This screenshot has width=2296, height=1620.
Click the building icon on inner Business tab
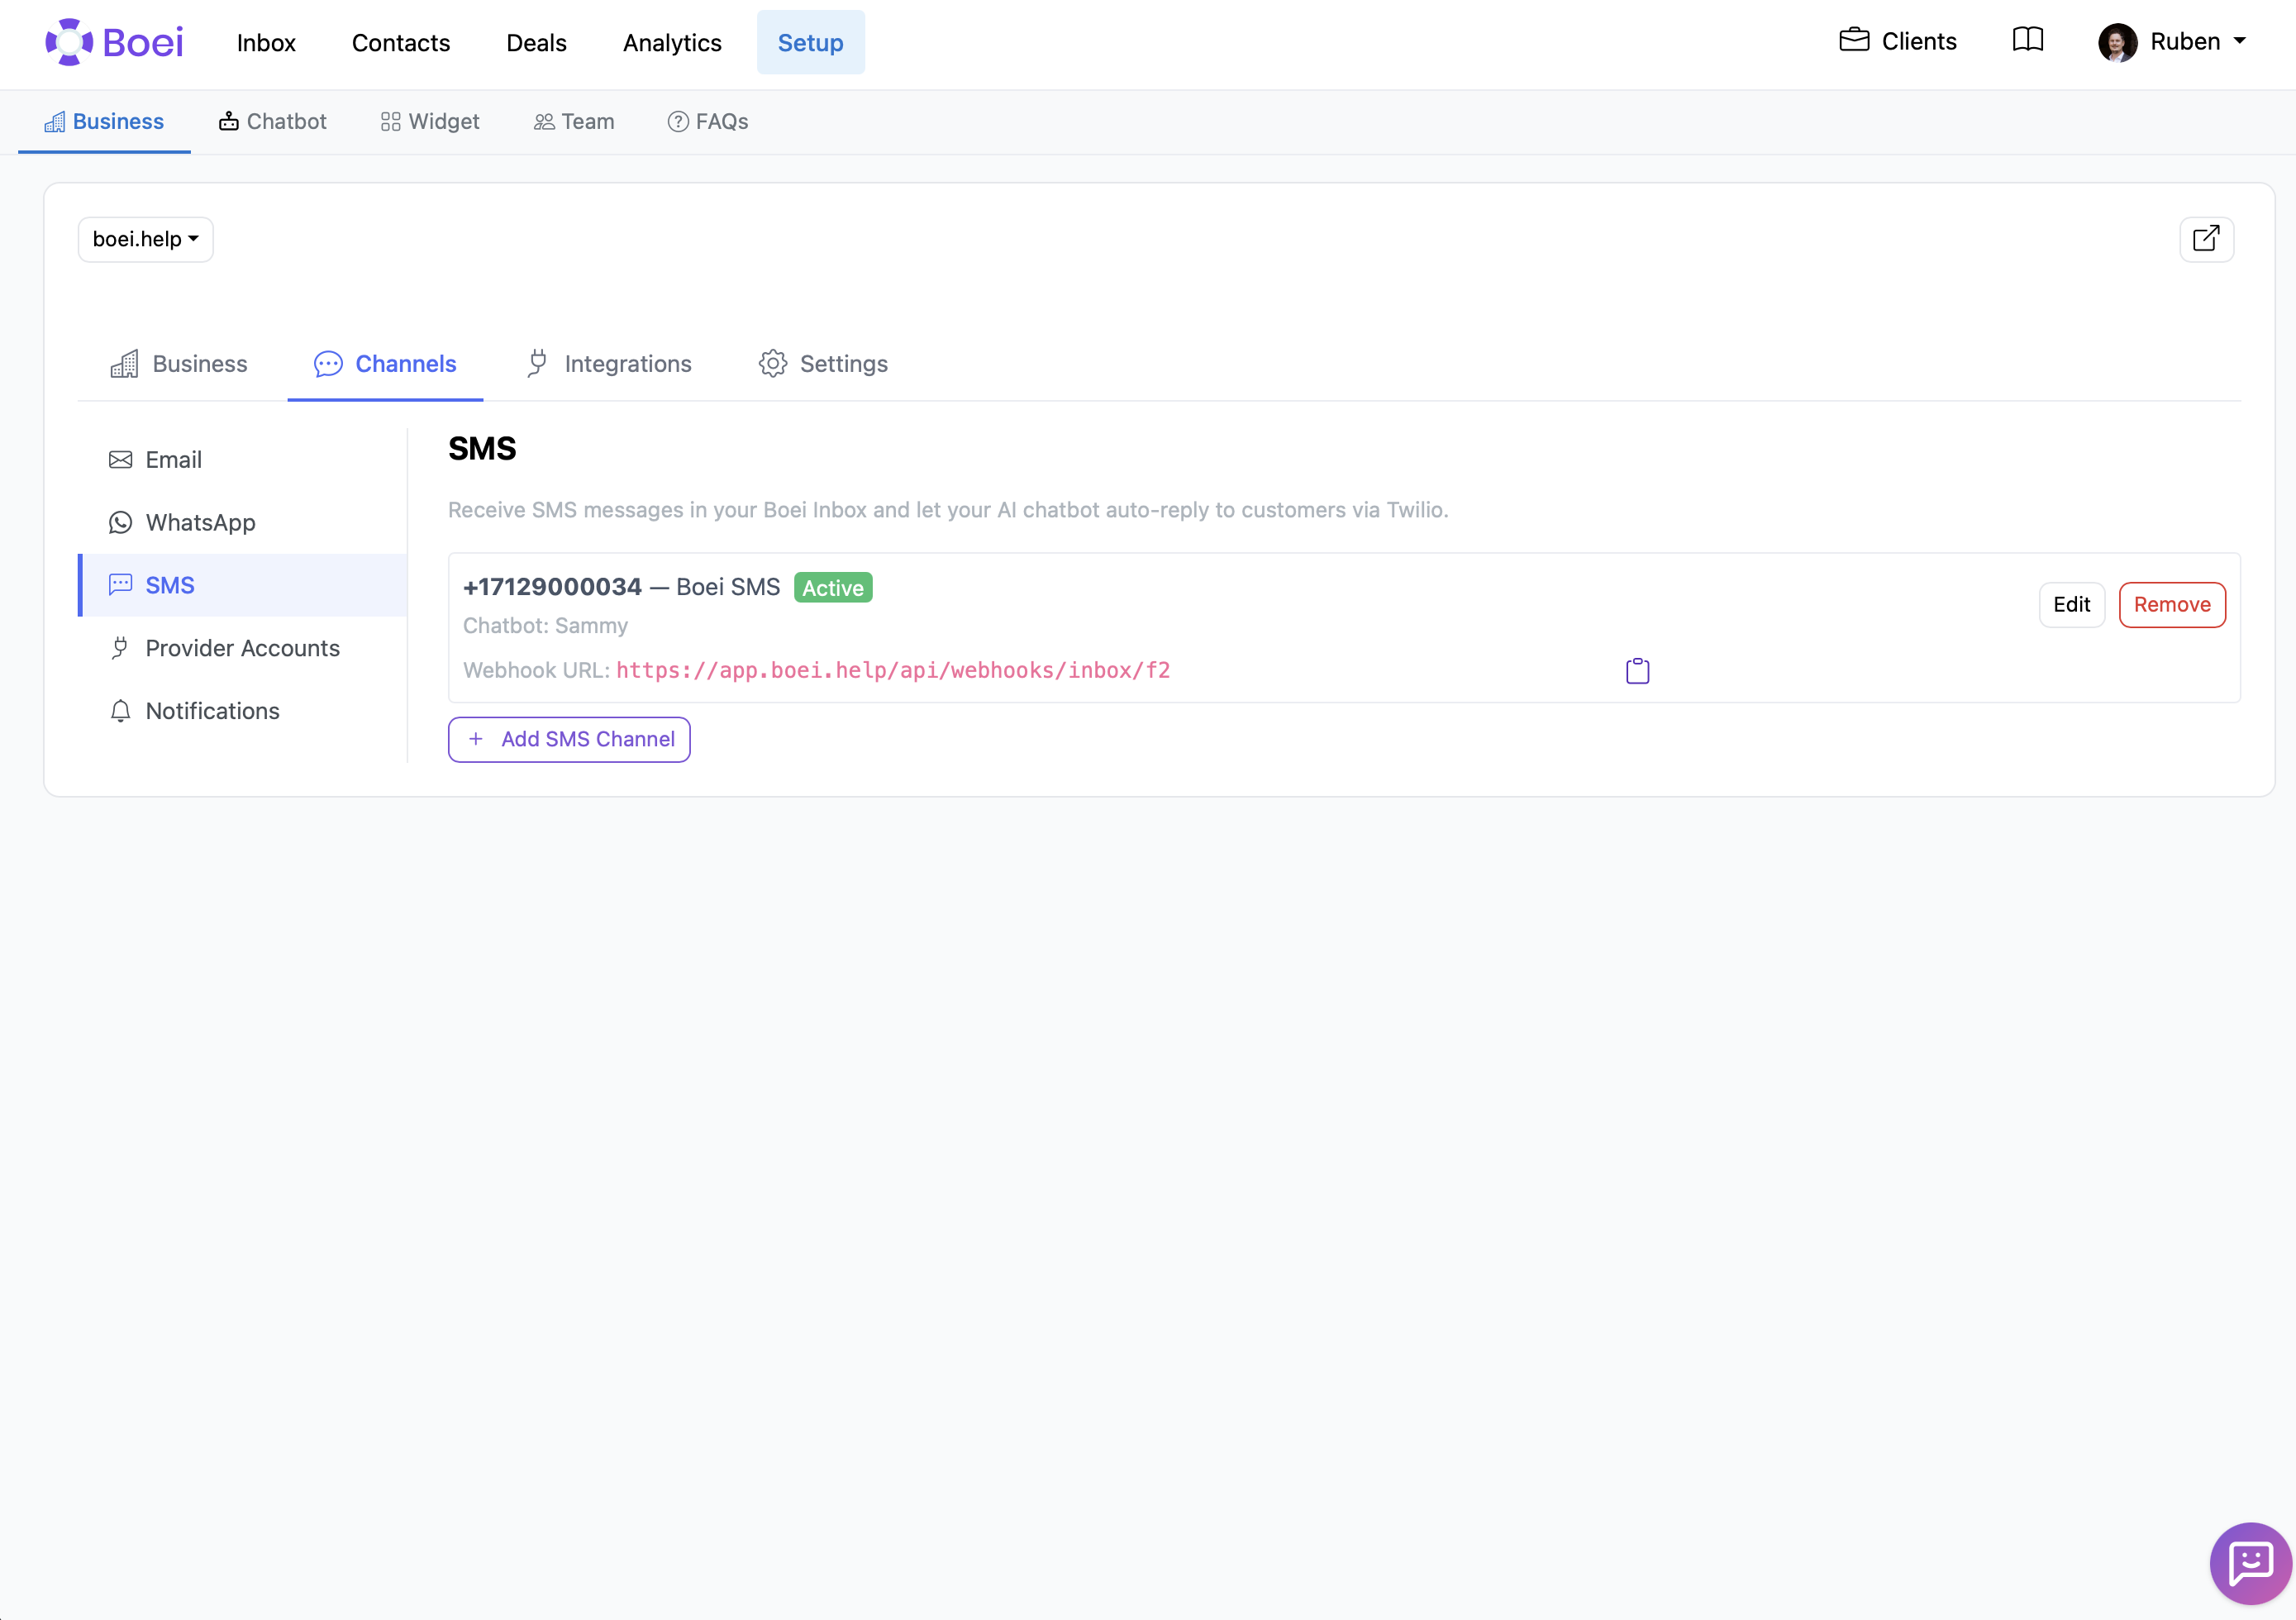[x=124, y=364]
